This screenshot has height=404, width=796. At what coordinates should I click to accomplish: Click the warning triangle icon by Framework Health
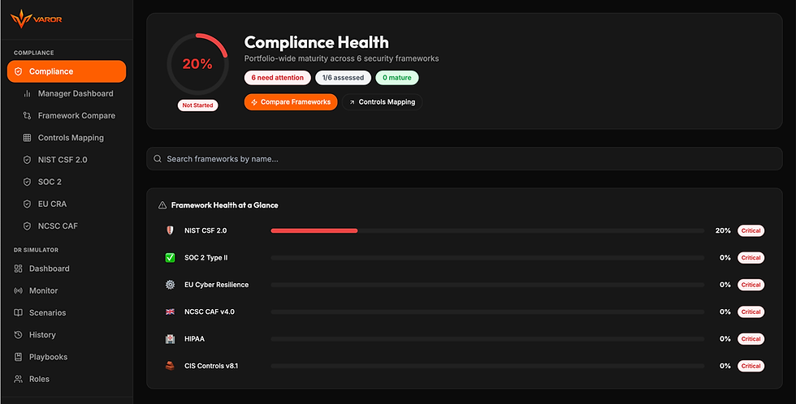pos(162,205)
